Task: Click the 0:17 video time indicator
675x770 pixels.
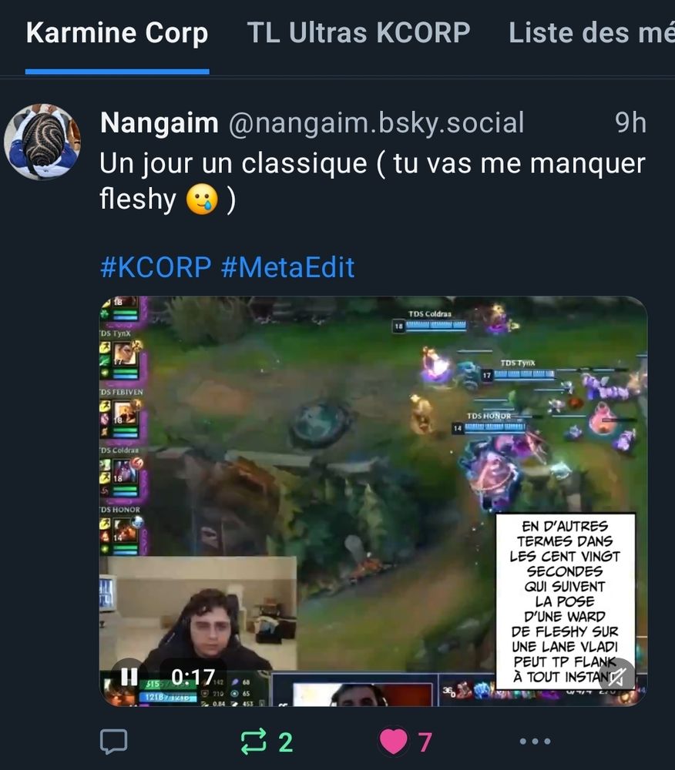Action: coord(193,677)
